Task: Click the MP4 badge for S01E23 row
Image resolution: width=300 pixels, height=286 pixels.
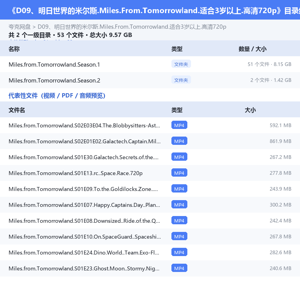Action: point(179,268)
